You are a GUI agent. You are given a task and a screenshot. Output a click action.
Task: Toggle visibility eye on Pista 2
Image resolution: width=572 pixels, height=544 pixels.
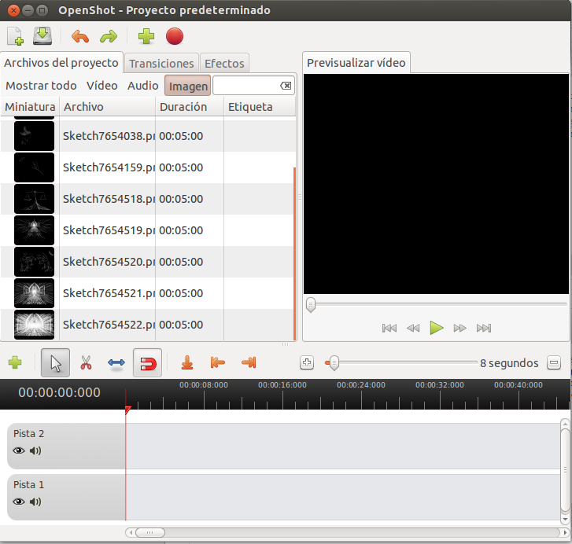(19, 450)
